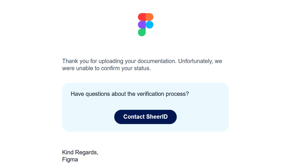Click the word 'Unfortunately' in the message

coord(196,61)
